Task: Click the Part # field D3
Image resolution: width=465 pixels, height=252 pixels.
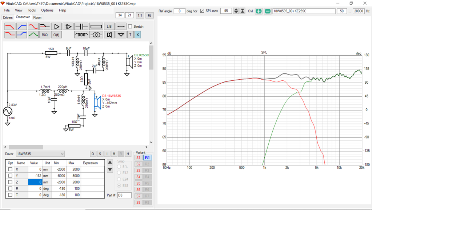Action: pyautogui.click(x=124, y=195)
